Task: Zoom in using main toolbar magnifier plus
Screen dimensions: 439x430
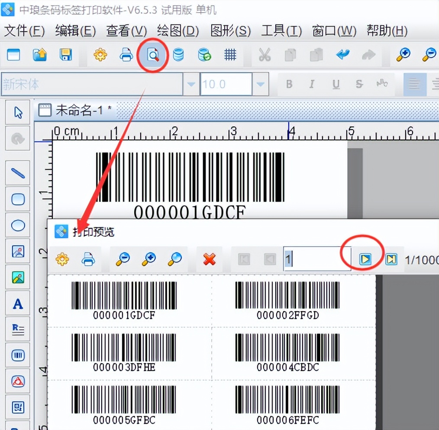Action: pyautogui.click(x=403, y=54)
